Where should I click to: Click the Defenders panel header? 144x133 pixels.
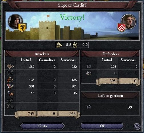111,54
